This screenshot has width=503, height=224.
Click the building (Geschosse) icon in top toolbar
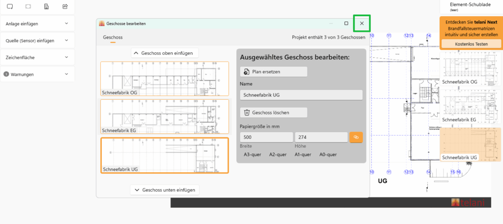click(47, 7)
